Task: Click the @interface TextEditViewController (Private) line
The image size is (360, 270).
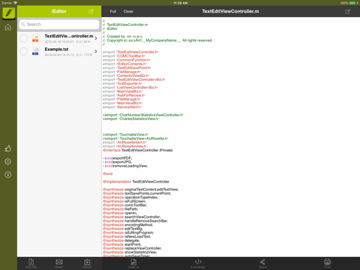Action: [138, 150]
